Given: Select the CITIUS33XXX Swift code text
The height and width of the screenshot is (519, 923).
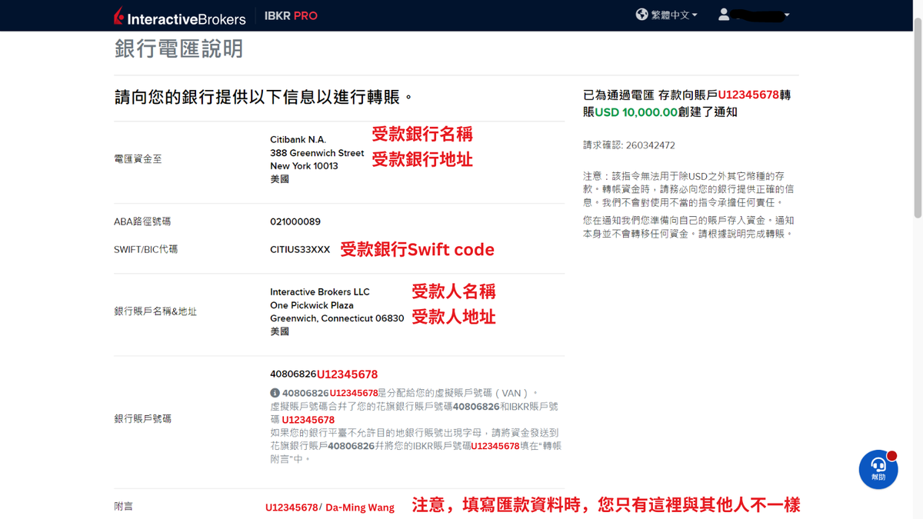Looking at the screenshot, I should (299, 249).
